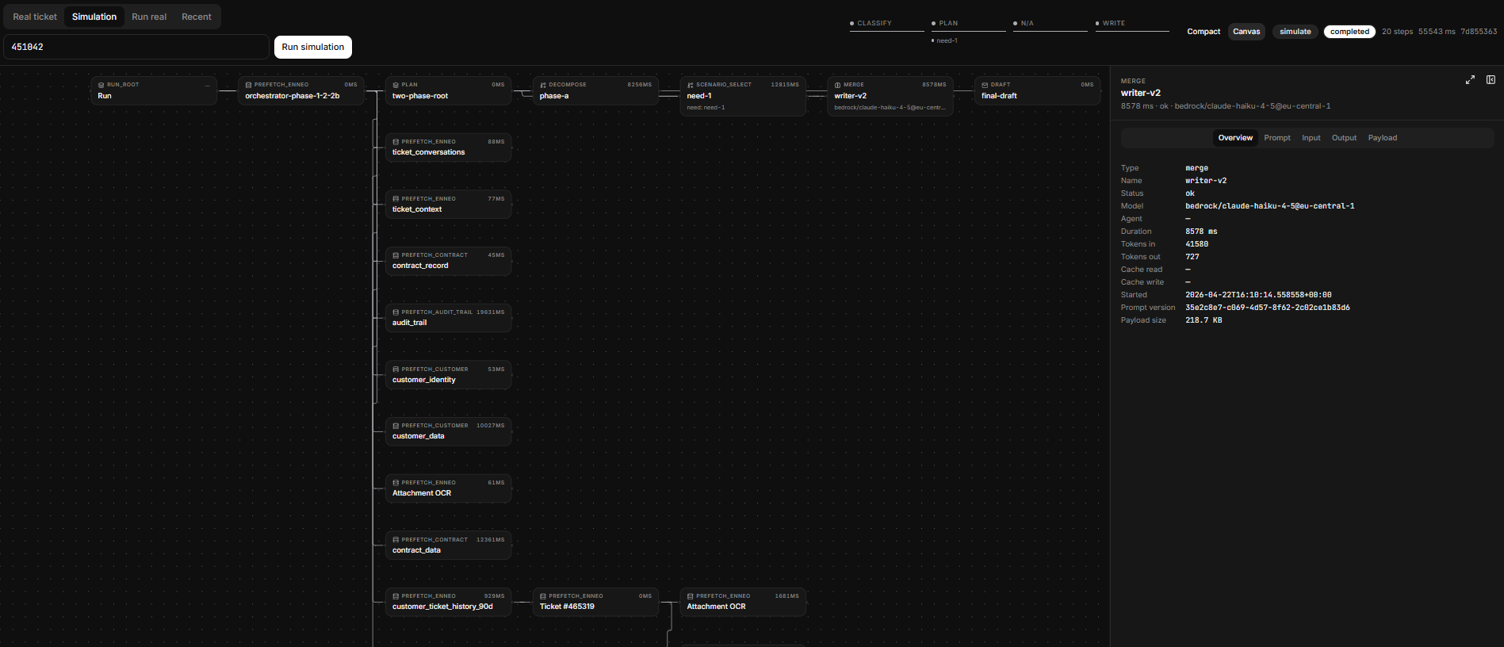Click the ticket_conversations node database icon
Image resolution: width=1504 pixels, height=647 pixels.
[x=396, y=142]
